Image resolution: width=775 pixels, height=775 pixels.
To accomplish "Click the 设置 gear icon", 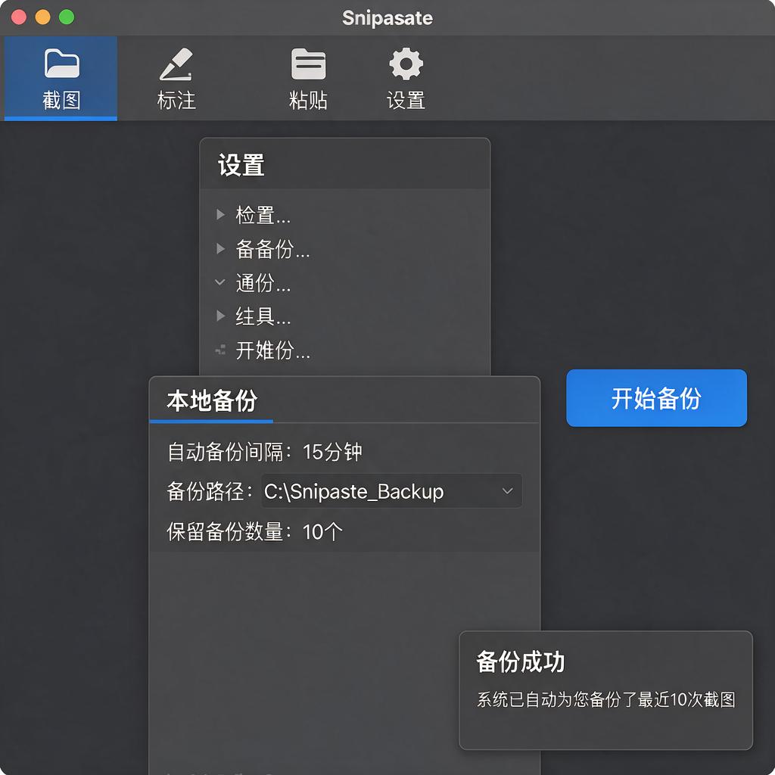I will (x=406, y=64).
